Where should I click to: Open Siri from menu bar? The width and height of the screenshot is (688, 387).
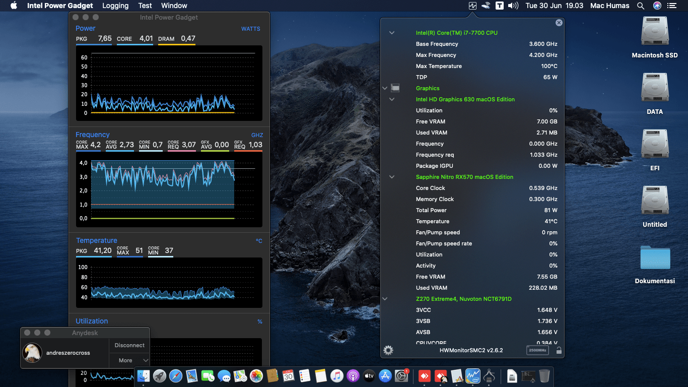(657, 6)
